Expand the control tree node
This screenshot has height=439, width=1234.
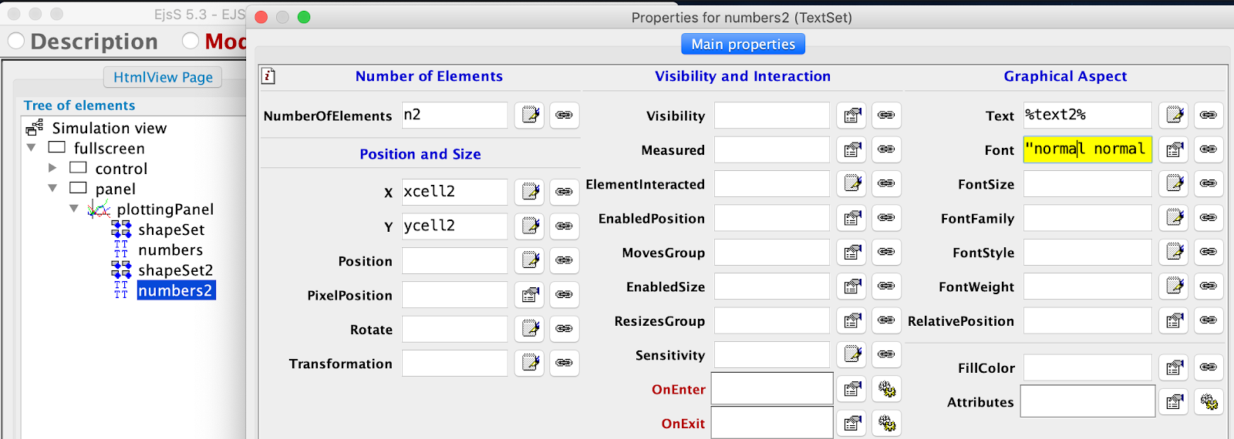click(52, 168)
